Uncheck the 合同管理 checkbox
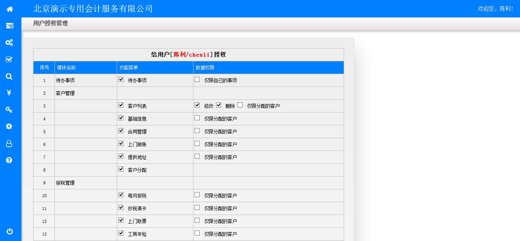Image resolution: width=520 pixels, height=241 pixels. (121, 131)
